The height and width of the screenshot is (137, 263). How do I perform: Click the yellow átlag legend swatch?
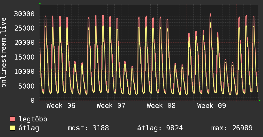[x=13, y=128]
